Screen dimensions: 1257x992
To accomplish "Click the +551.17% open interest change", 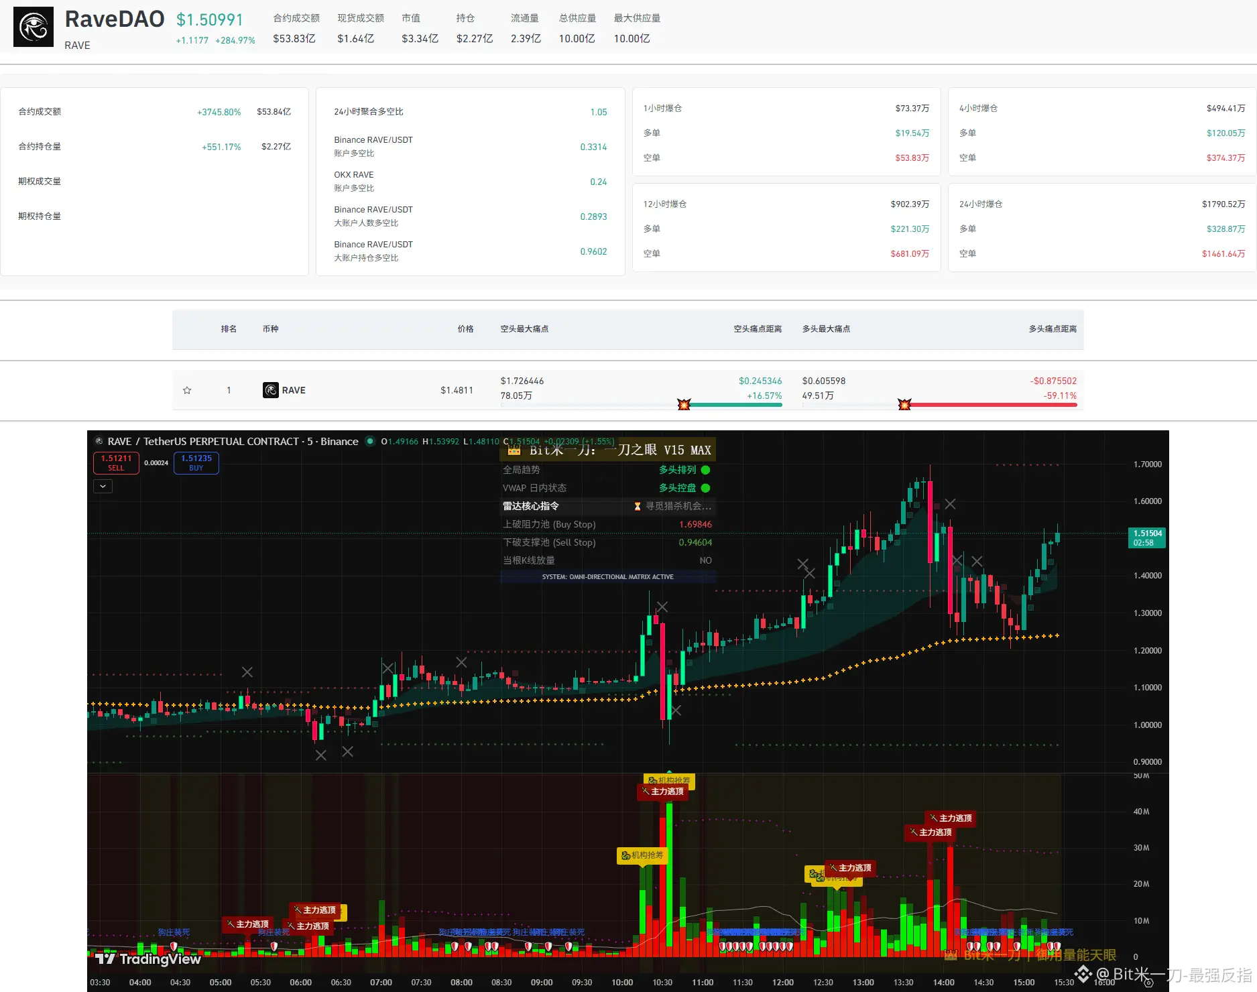I will coord(221,147).
